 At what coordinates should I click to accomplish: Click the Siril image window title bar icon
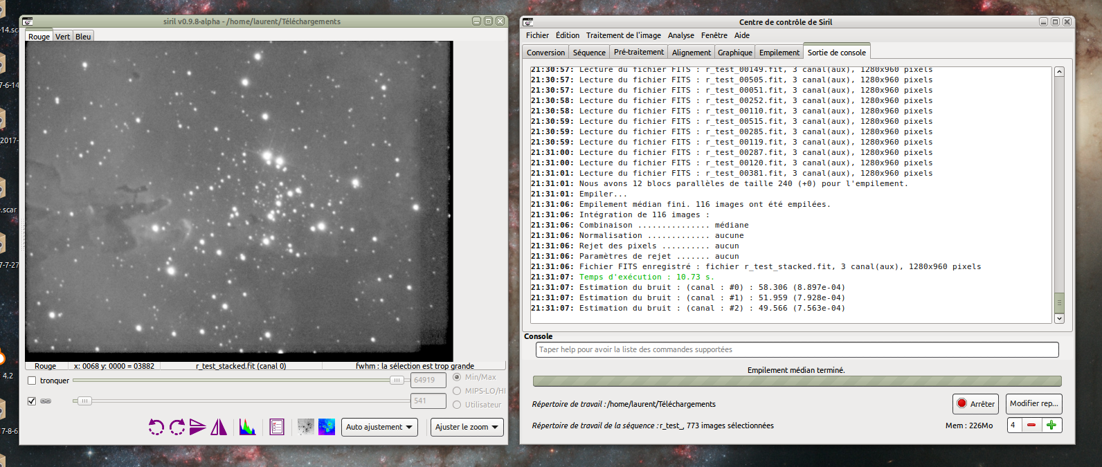(x=28, y=21)
